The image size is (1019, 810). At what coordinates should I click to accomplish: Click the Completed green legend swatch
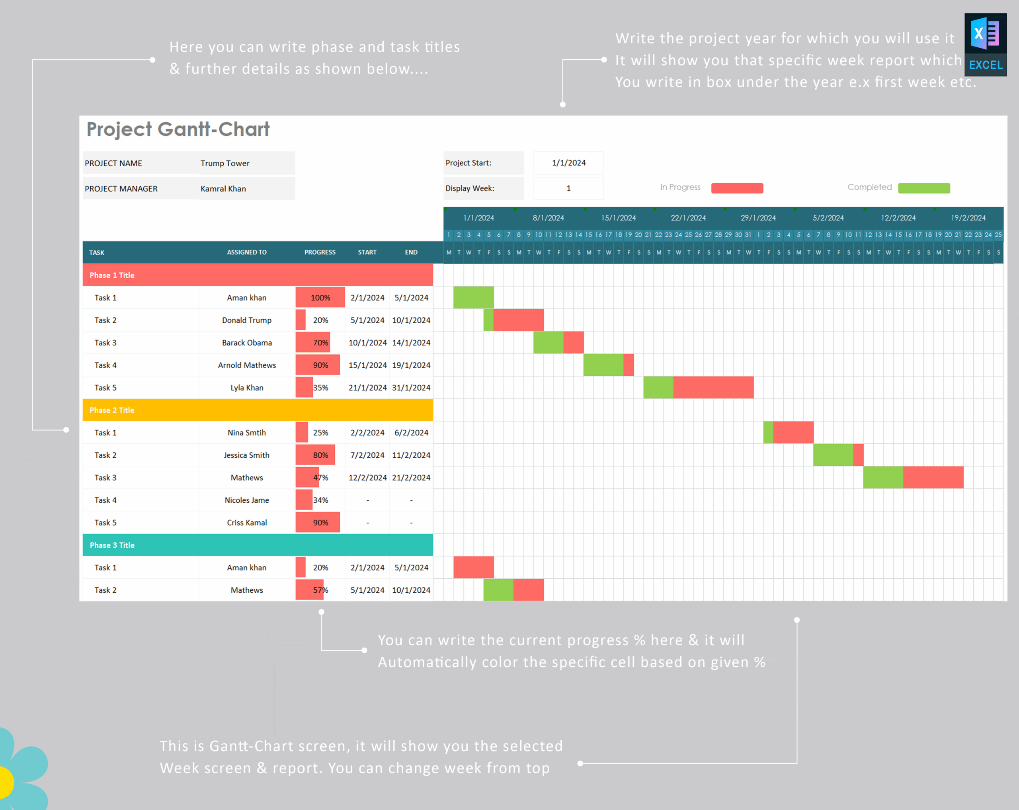(923, 188)
